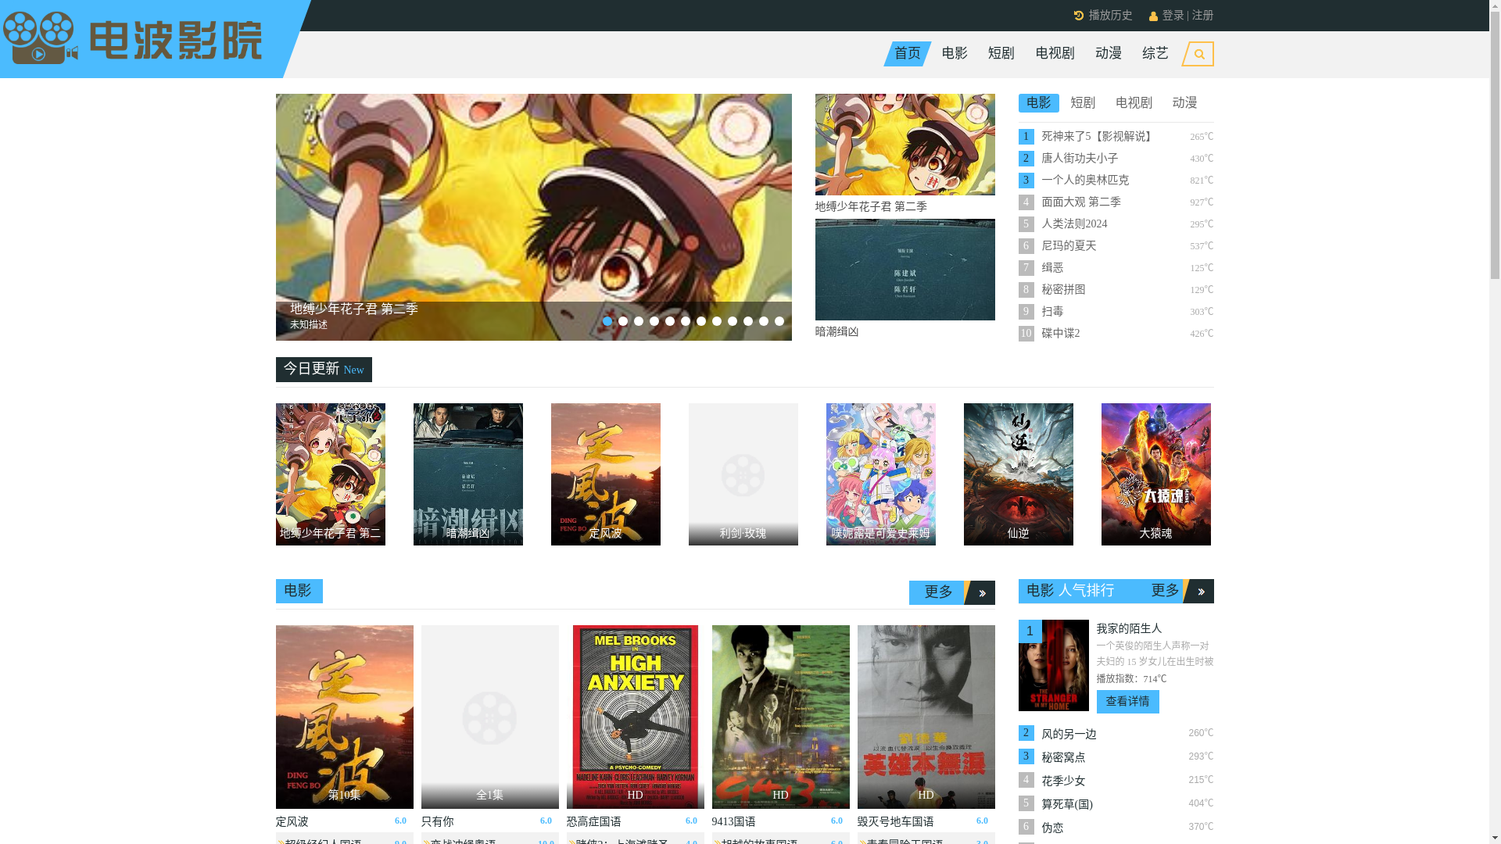The height and width of the screenshot is (844, 1501).
Task: Open ranked item 秘密拼图
Action: pos(1064,290)
